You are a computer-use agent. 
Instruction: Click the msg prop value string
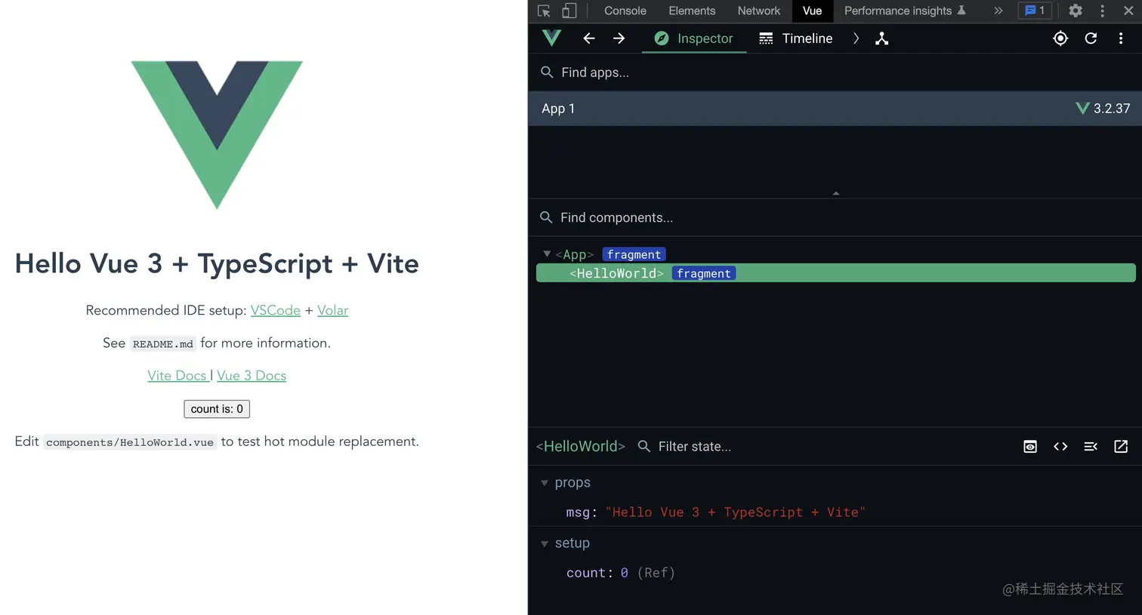pyautogui.click(x=735, y=512)
